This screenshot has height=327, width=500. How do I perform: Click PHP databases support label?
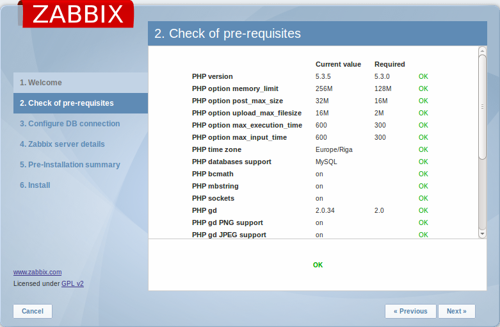click(x=232, y=162)
